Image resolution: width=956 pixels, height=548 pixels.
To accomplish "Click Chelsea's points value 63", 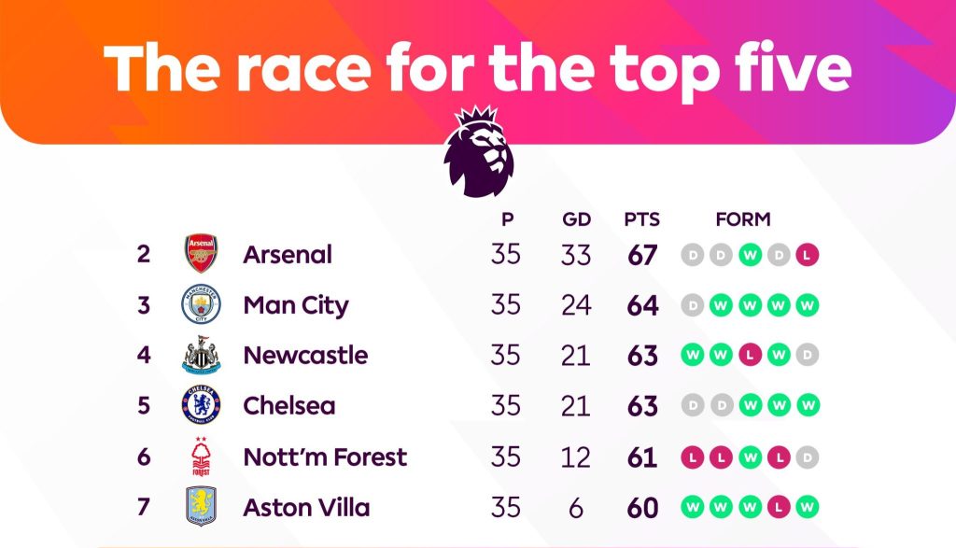I will 642,407.
